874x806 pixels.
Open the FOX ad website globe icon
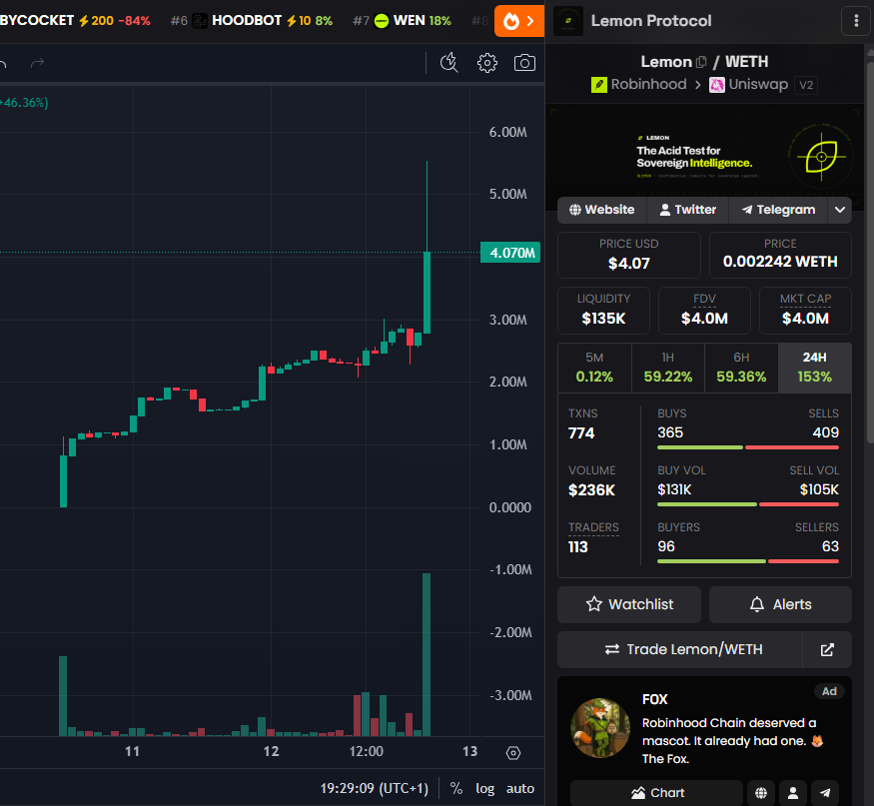click(x=761, y=793)
